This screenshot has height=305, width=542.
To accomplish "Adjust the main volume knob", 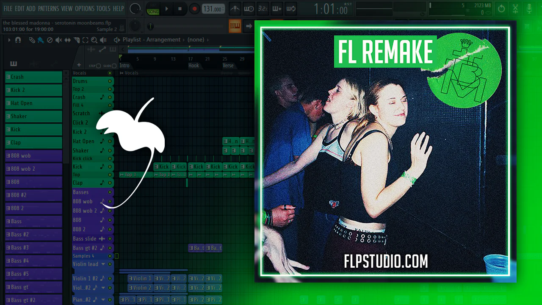I will click(135, 8).
